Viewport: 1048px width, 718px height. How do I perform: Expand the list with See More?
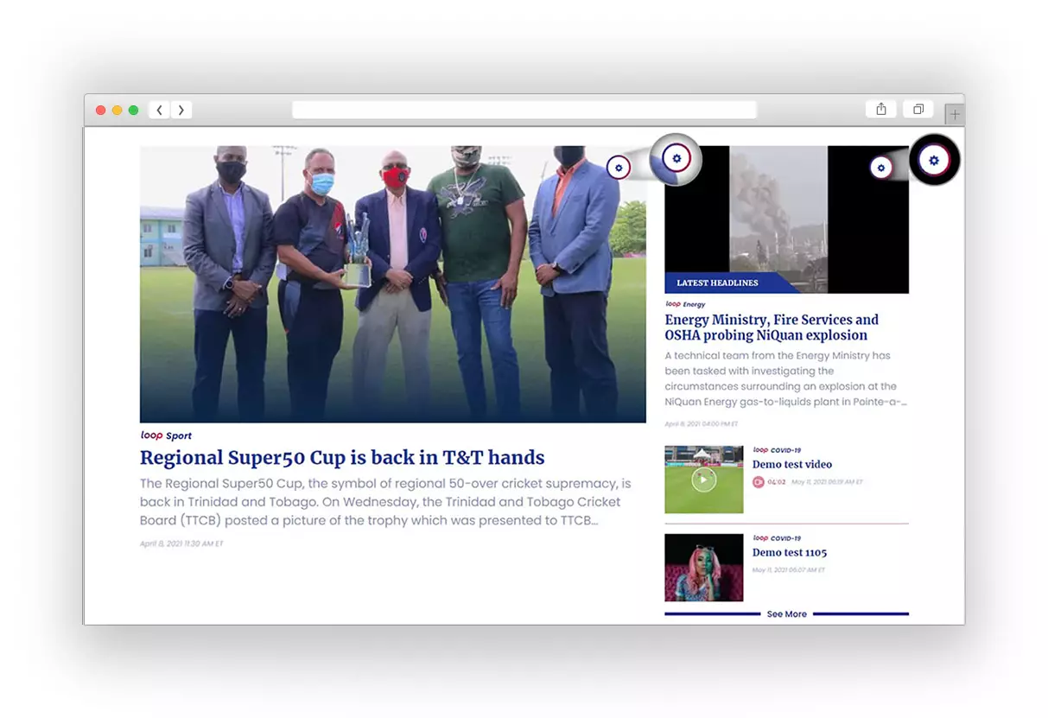point(786,614)
